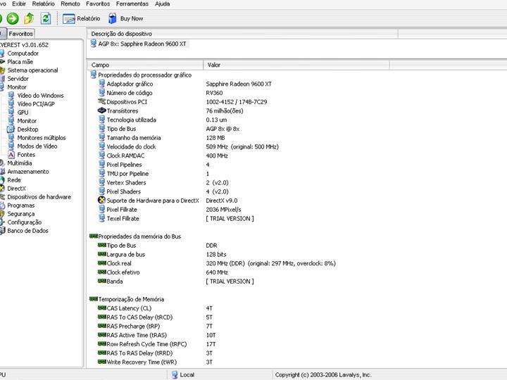
Task: Select Computador in the tree
Action: pos(23,53)
